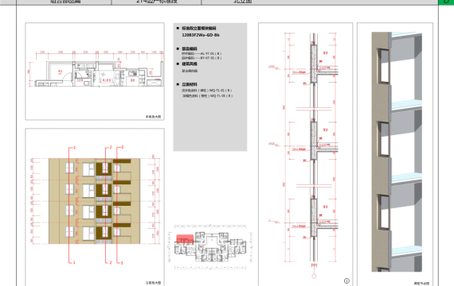Viewport: 454px width, 286px height.
Task: Click the second header cell in title bar
Action: point(156,2)
